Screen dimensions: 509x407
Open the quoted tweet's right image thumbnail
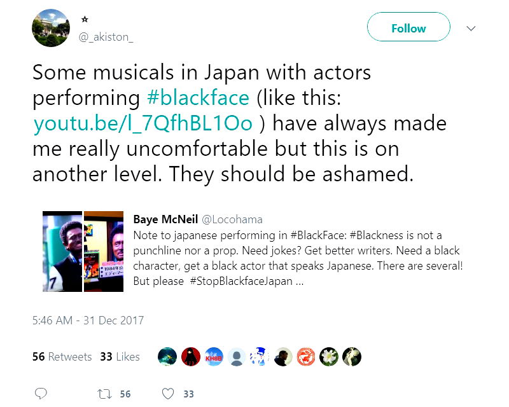click(x=104, y=251)
